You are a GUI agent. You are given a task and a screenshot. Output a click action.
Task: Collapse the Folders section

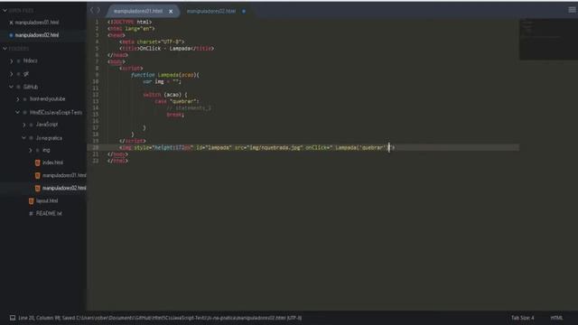[x=5, y=49]
